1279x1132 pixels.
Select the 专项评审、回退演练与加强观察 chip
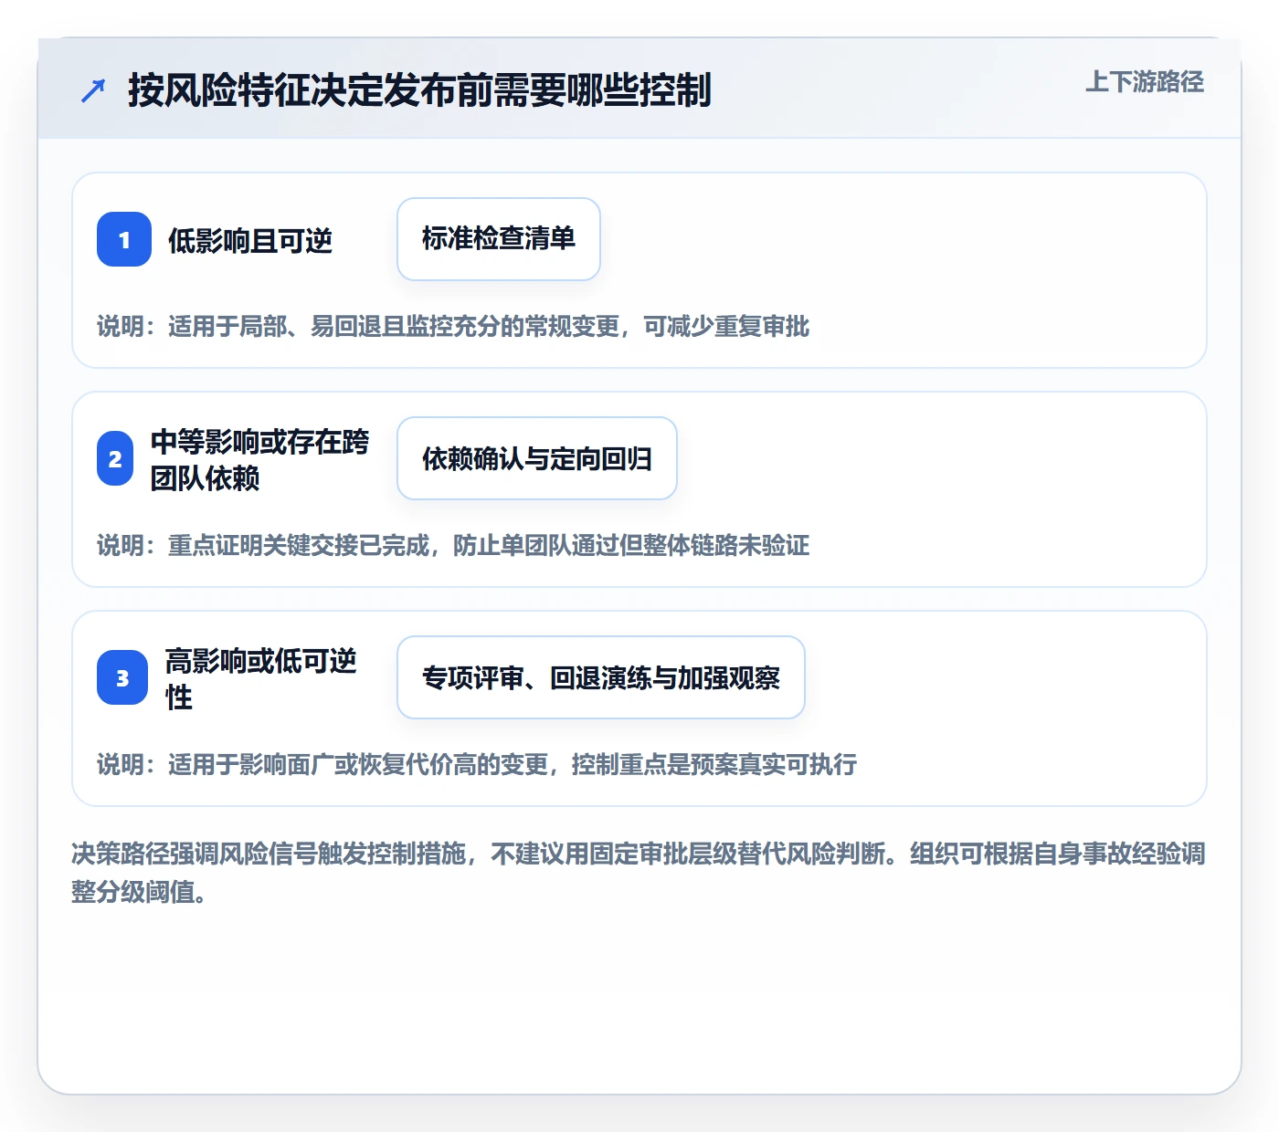click(601, 677)
